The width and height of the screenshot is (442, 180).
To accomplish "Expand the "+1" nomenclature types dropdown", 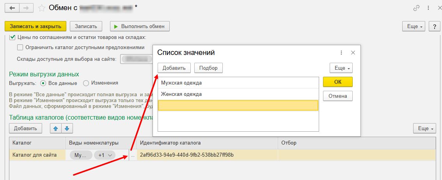I will point(106,155).
